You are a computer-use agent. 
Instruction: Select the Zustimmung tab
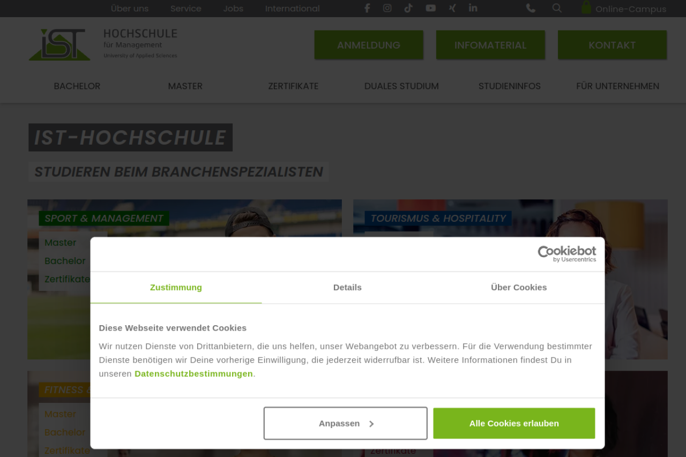click(176, 288)
